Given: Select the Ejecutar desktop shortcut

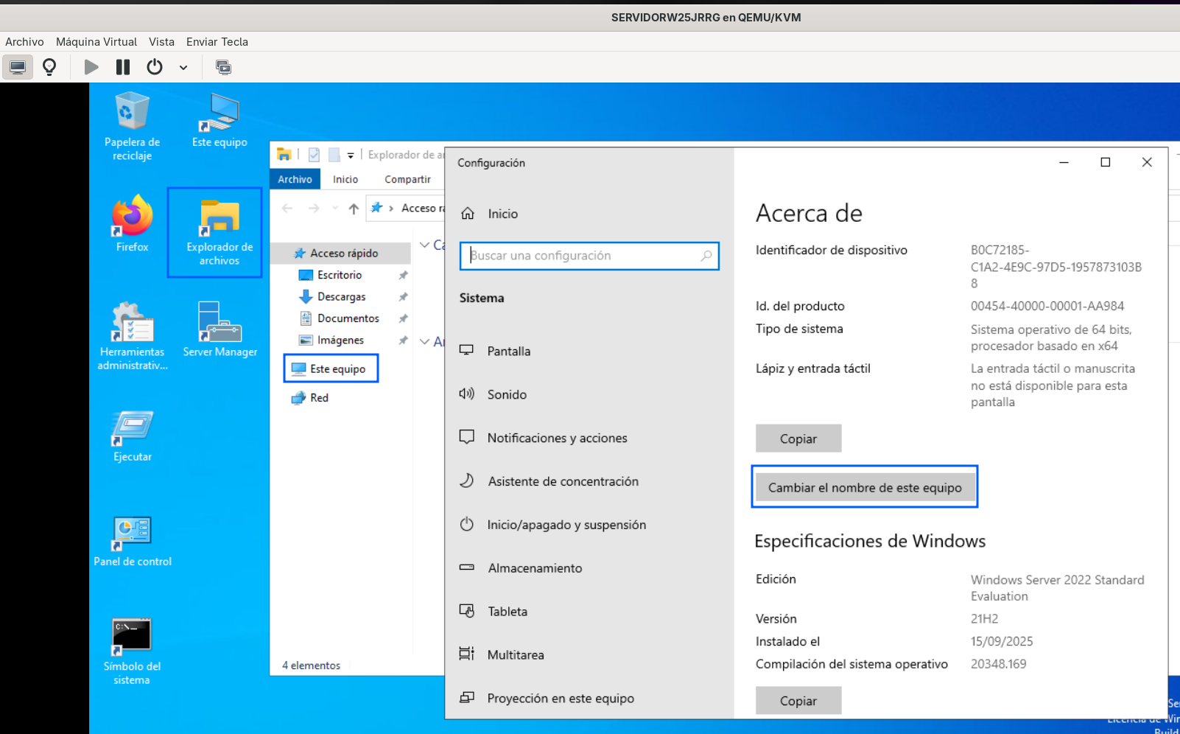Looking at the screenshot, I should [133, 435].
